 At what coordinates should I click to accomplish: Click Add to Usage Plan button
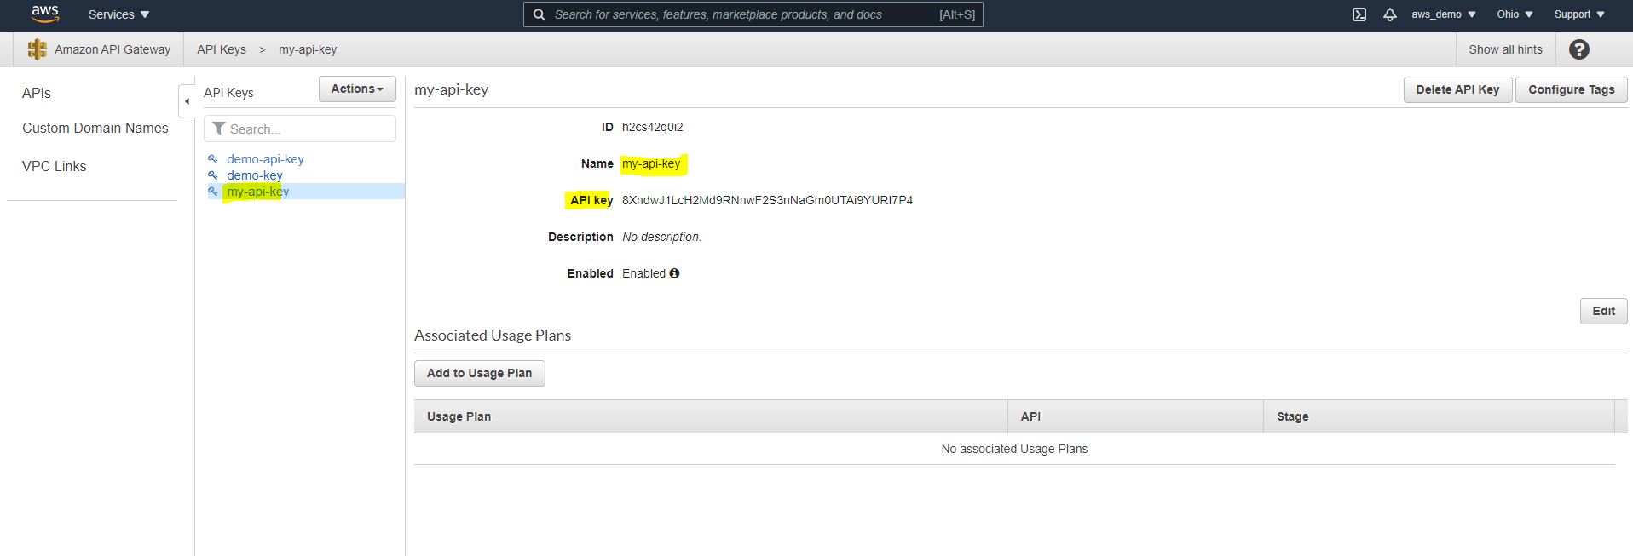[479, 373]
